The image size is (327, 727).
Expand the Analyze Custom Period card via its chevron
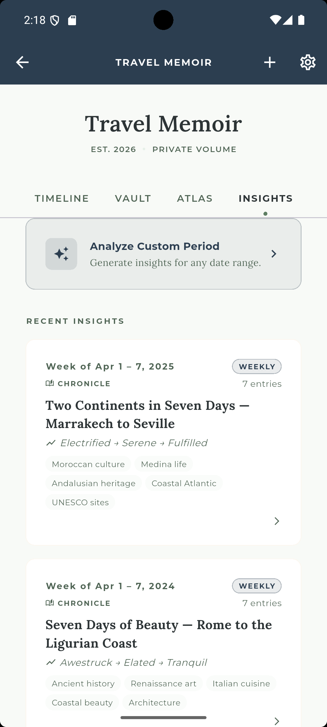pyautogui.click(x=274, y=254)
